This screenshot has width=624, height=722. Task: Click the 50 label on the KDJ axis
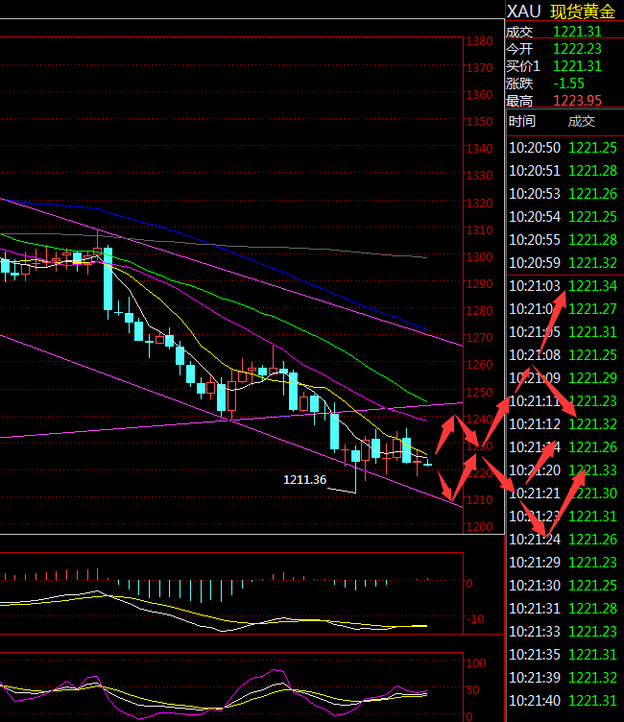point(473,689)
